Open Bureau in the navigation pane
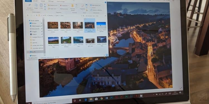Image resolution: width=209 pixels, height=104 pixels. [x=34, y=23]
